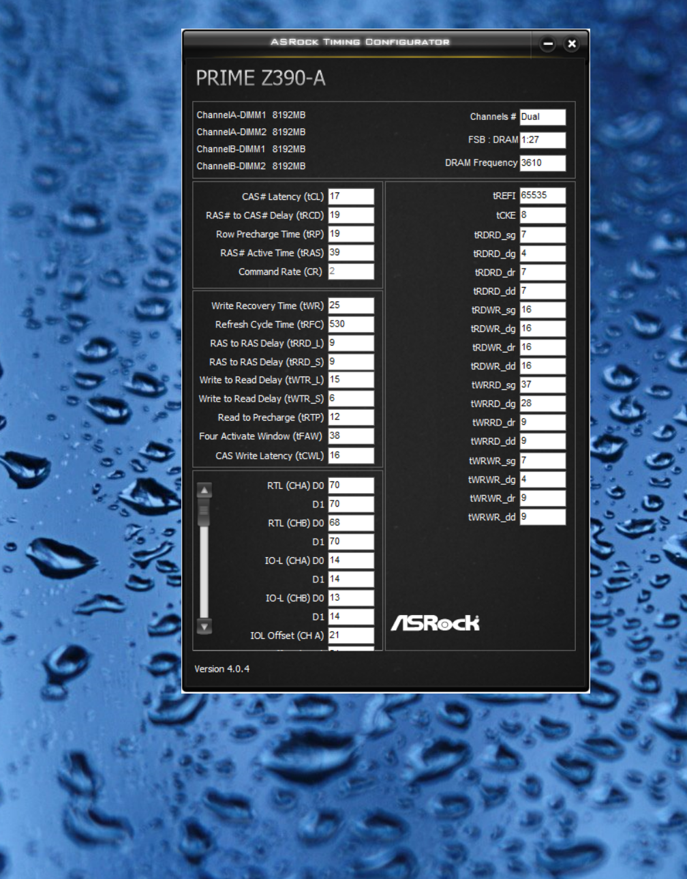The image size is (687, 879).
Task: Click the tRDWR_dr field
Action: pyautogui.click(x=543, y=348)
